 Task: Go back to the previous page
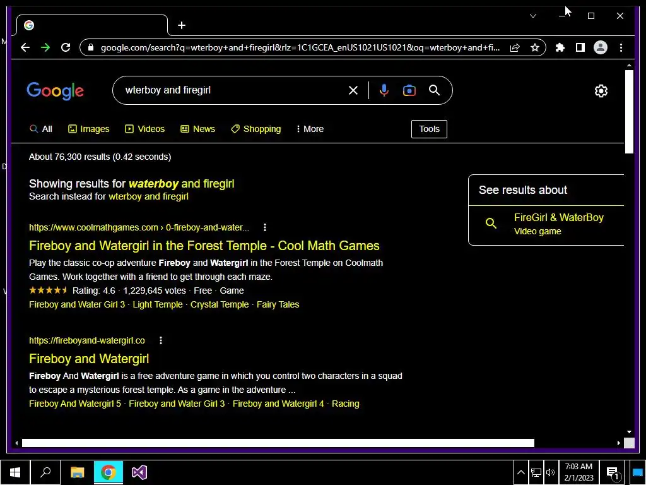pos(25,47)
